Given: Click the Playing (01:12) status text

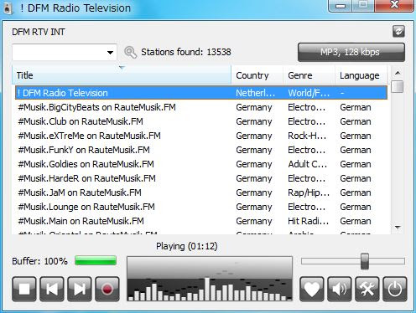Looking at the screenshot, I should click(187, 246).
